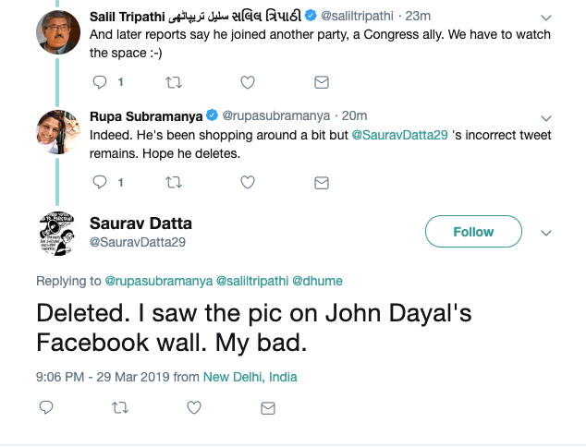Reply to Rupa Subramanya's tweet

pos(102,183)
